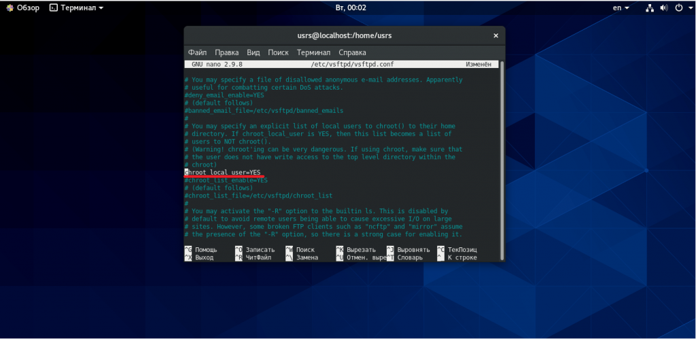Open the Поиск menu

278,52
